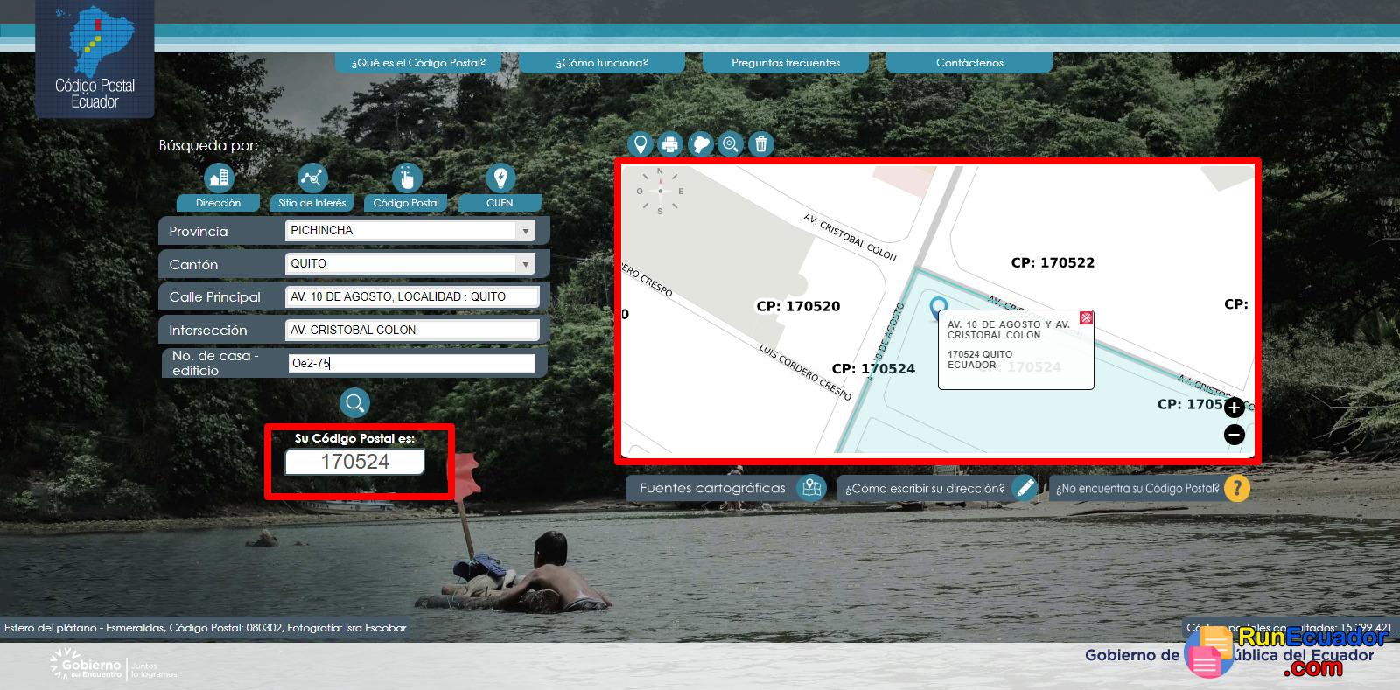Close the address popup on the map
The image size is (1400, 690).
point(1086,317)
